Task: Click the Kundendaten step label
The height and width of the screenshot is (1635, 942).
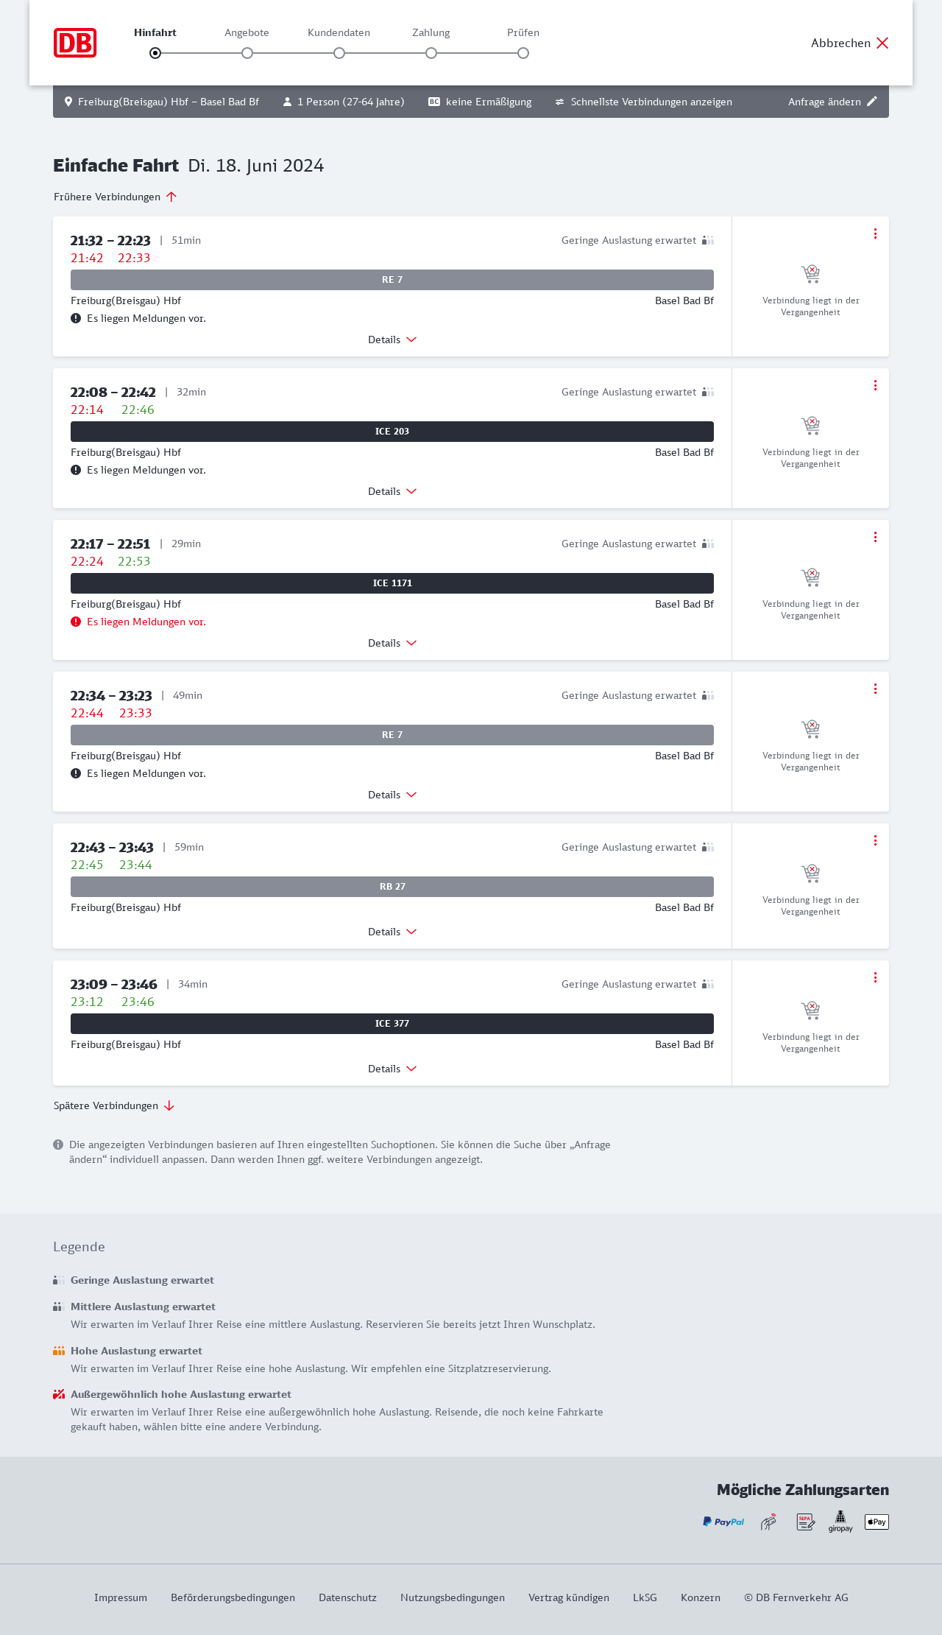Action: pos(339,32)
